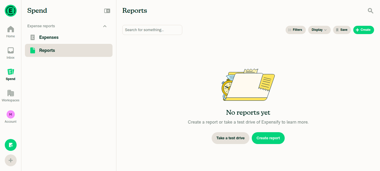This screenshot has width=380, height=171.
Task: Select Reports in the Spend menu
Action: [x=69, y=50]
